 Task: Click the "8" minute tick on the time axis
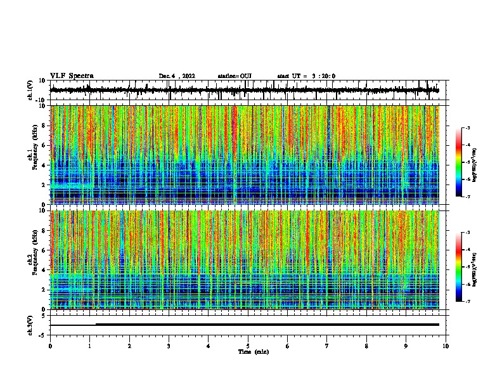point(366,346)
